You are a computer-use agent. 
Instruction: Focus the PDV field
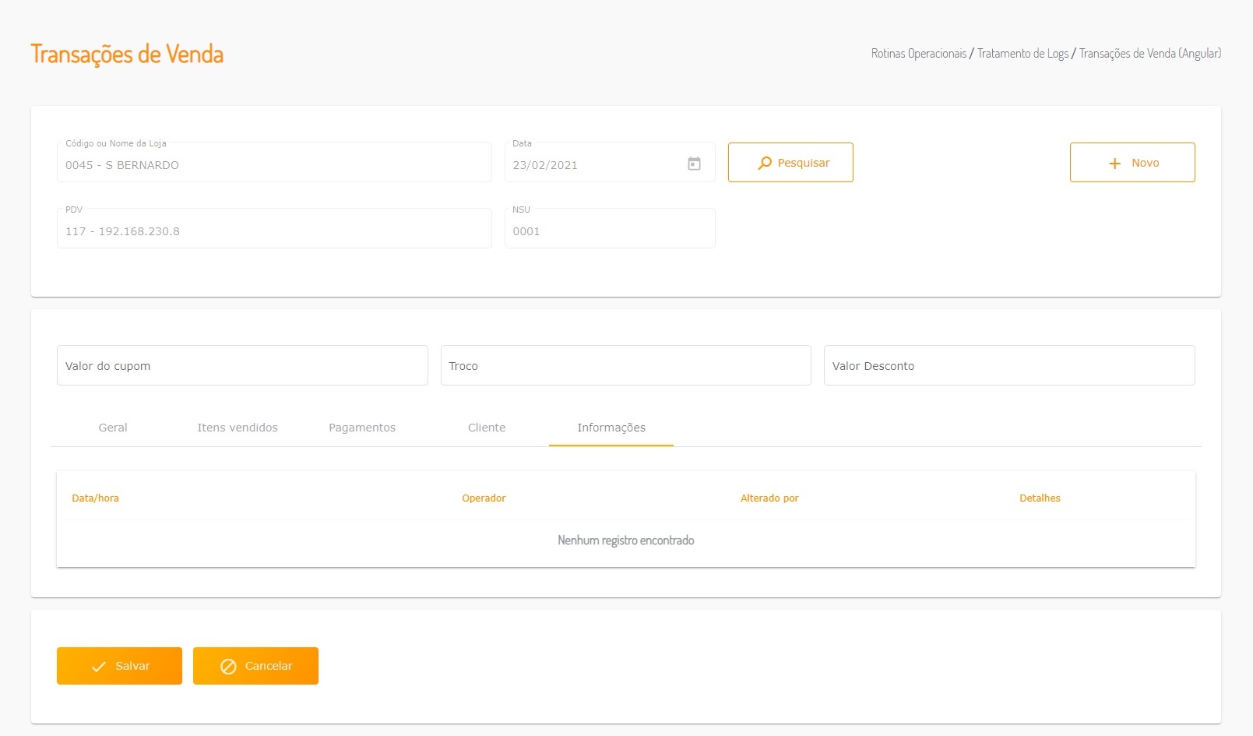click(274, 228)
